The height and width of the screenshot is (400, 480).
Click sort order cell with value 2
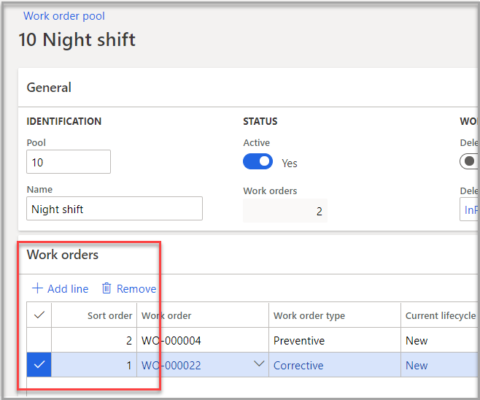point(94,340)
